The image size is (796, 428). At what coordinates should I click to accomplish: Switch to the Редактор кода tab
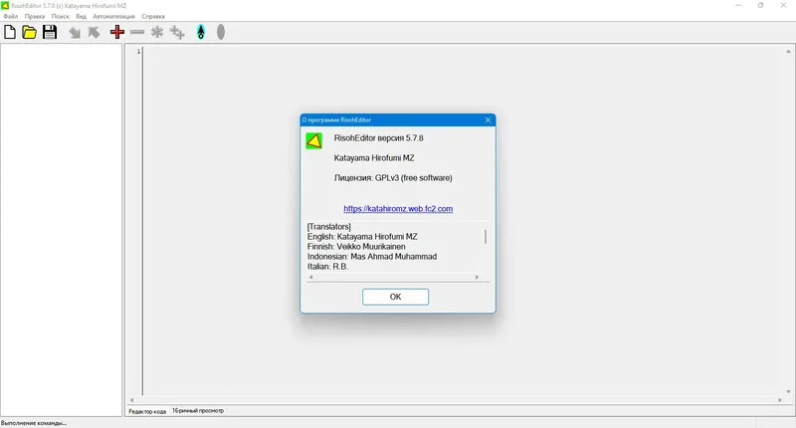click(x=147, y=411)
